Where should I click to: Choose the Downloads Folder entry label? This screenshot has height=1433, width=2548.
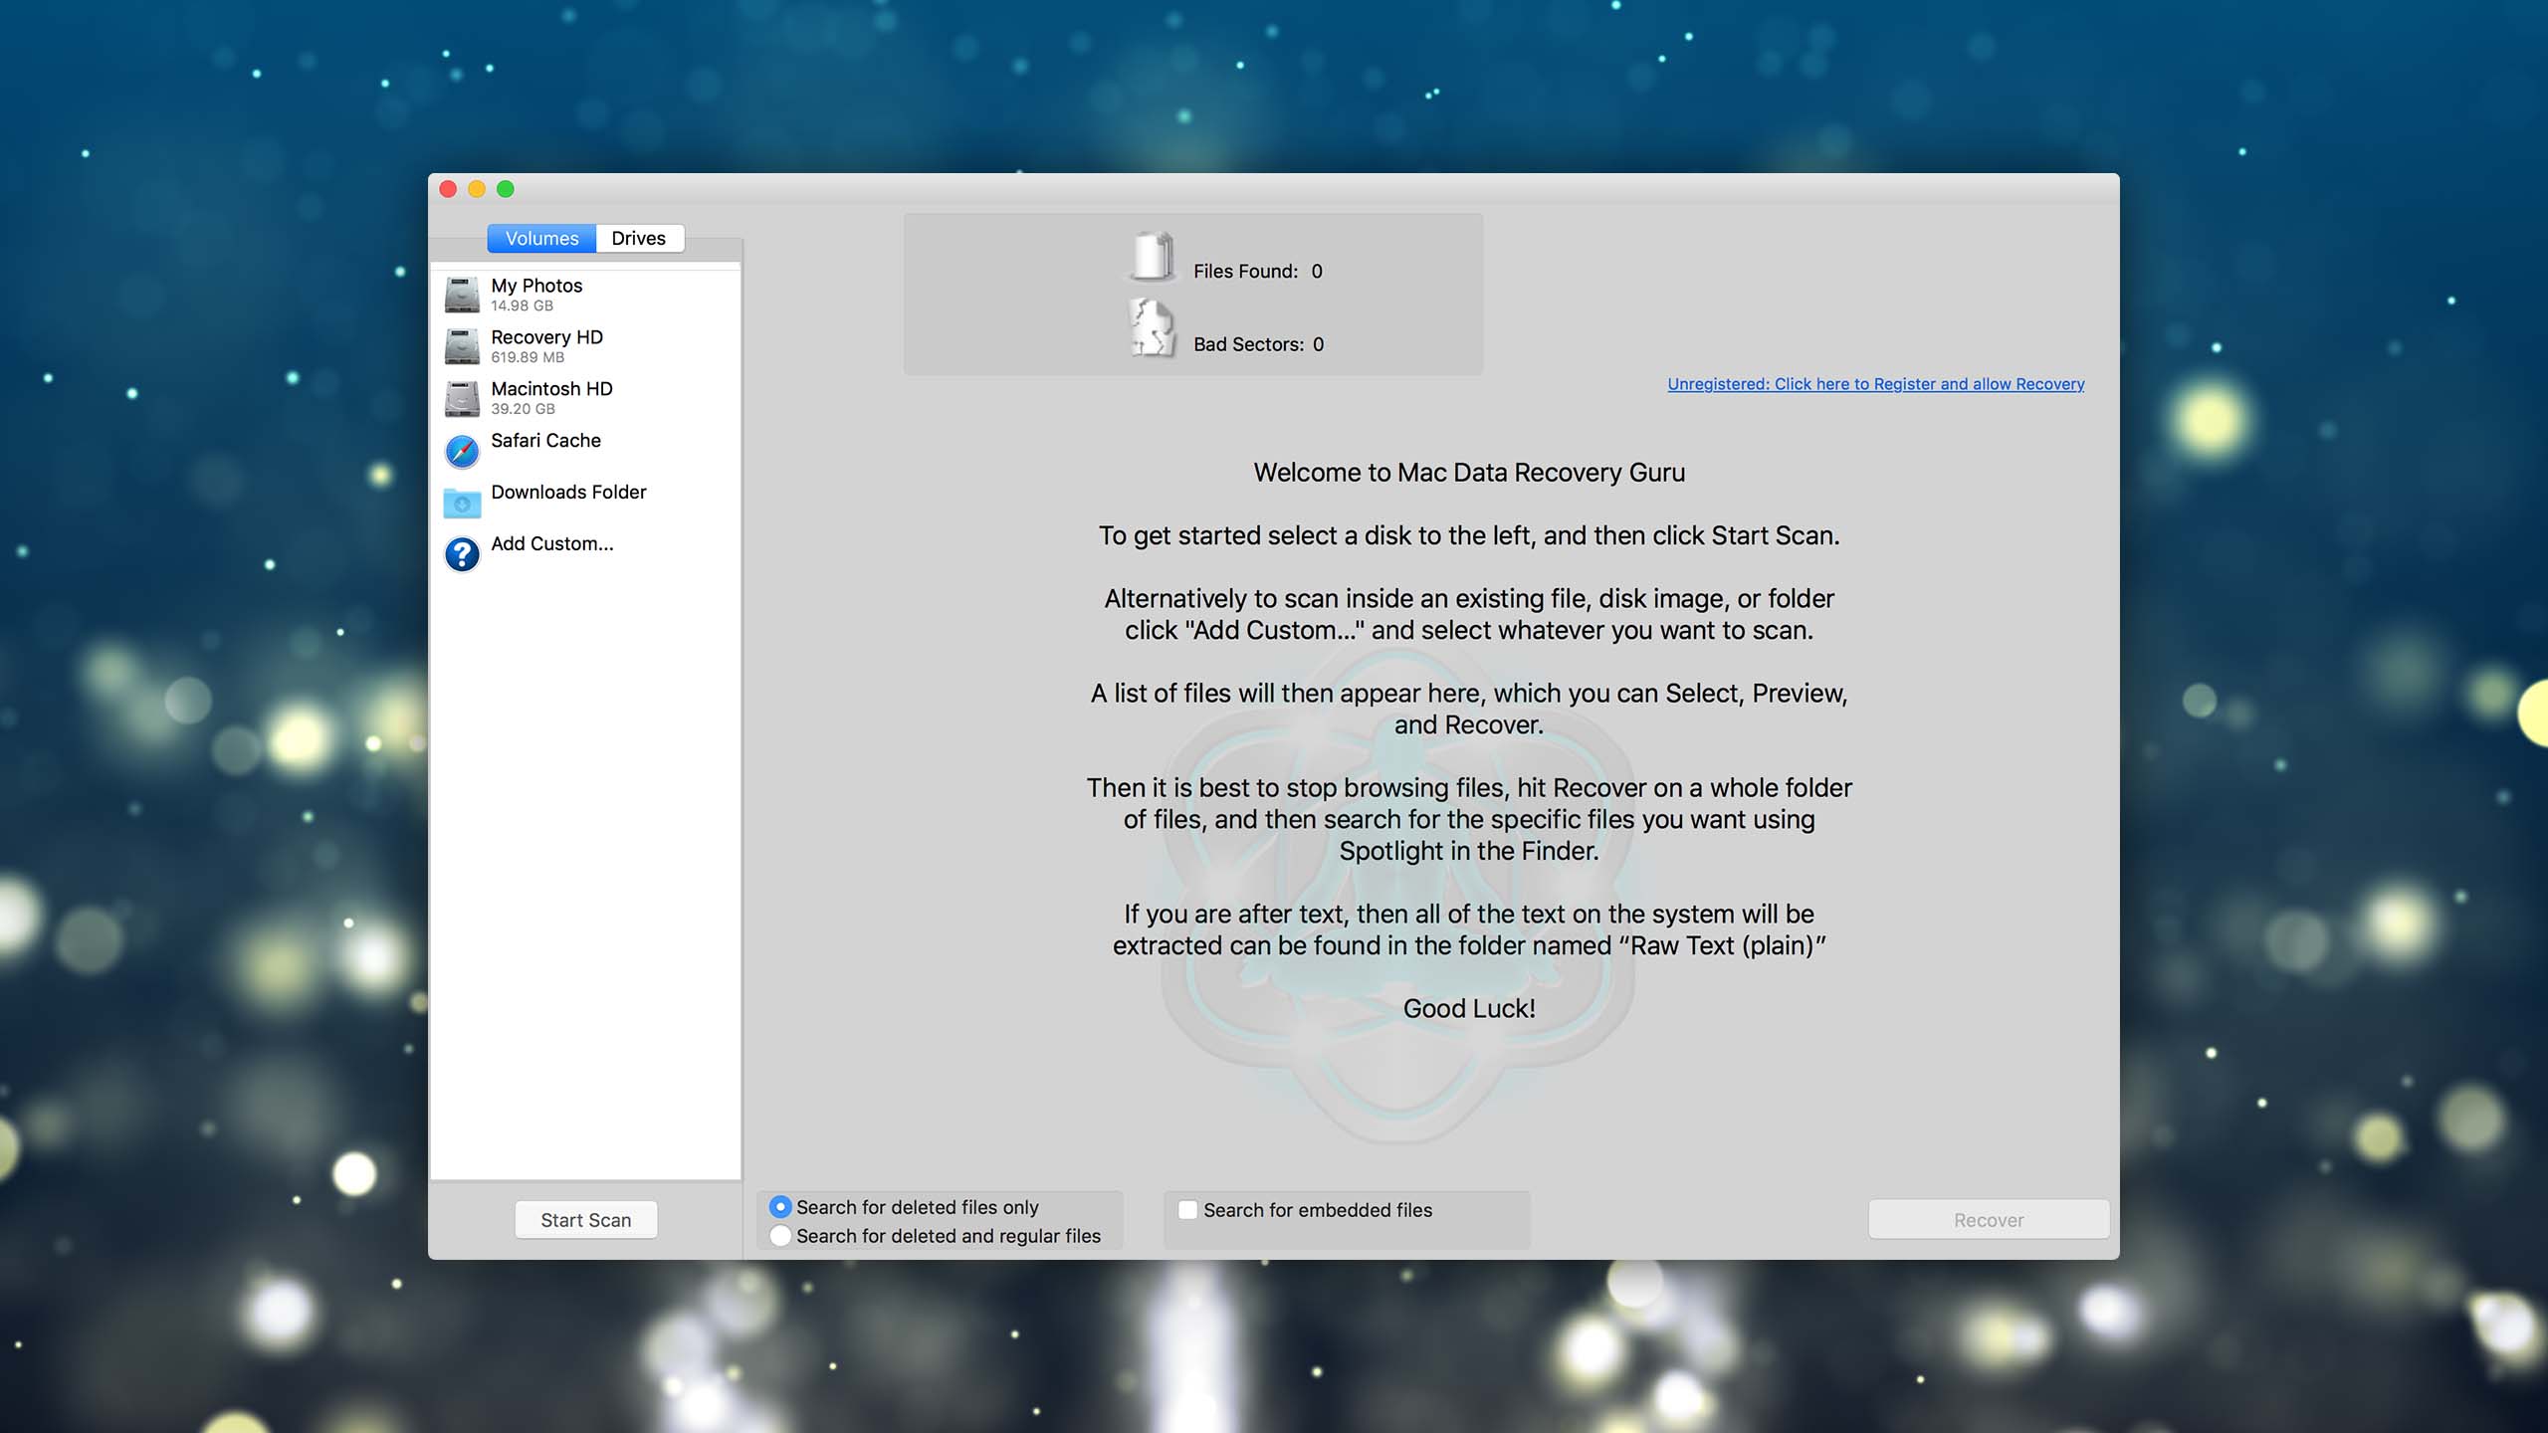(x=568, y=493)
